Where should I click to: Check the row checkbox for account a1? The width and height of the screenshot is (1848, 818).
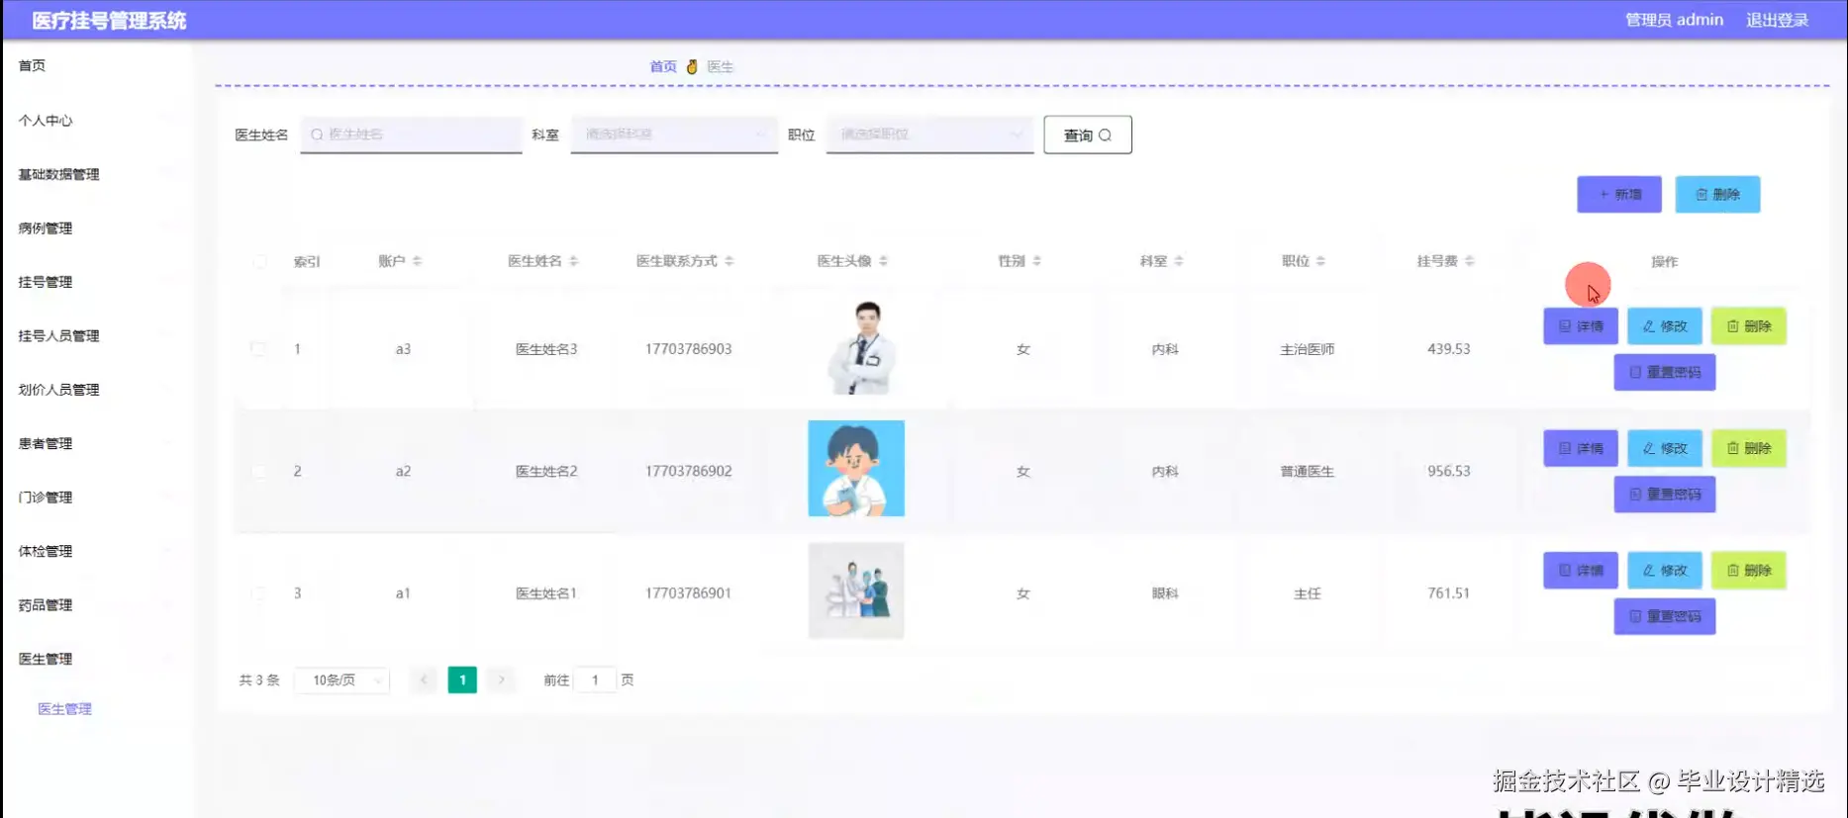(x=258, y=593)
